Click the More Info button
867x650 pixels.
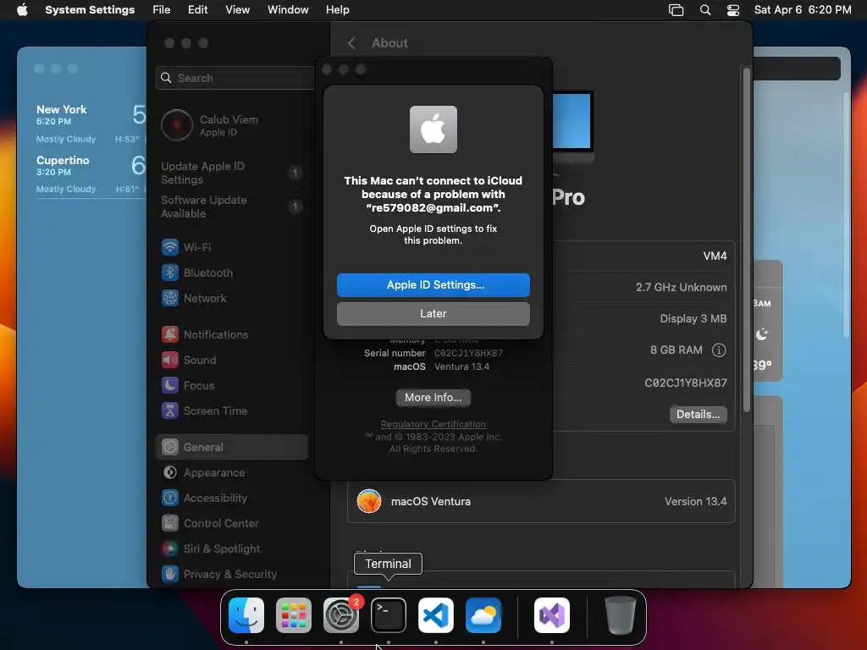click(x=433, y=398)
